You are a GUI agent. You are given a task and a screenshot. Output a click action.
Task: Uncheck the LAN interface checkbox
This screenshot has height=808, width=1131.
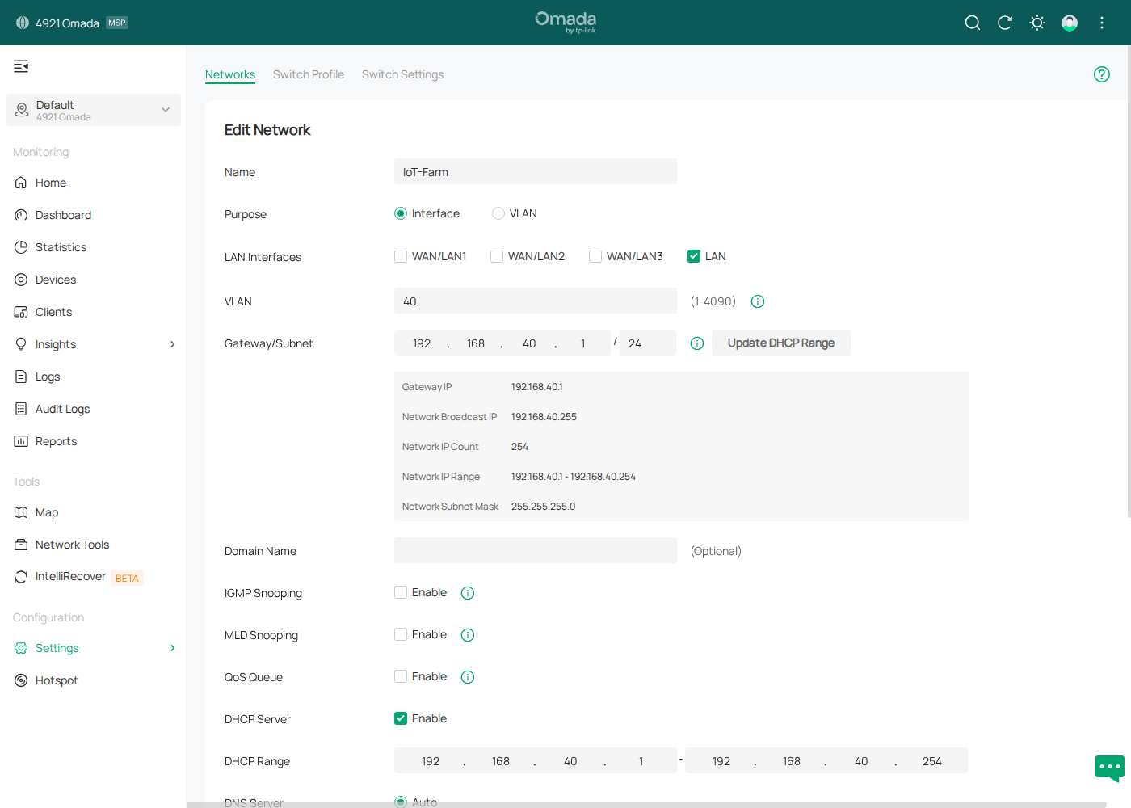pyautogui.click(x=694, y=256)
